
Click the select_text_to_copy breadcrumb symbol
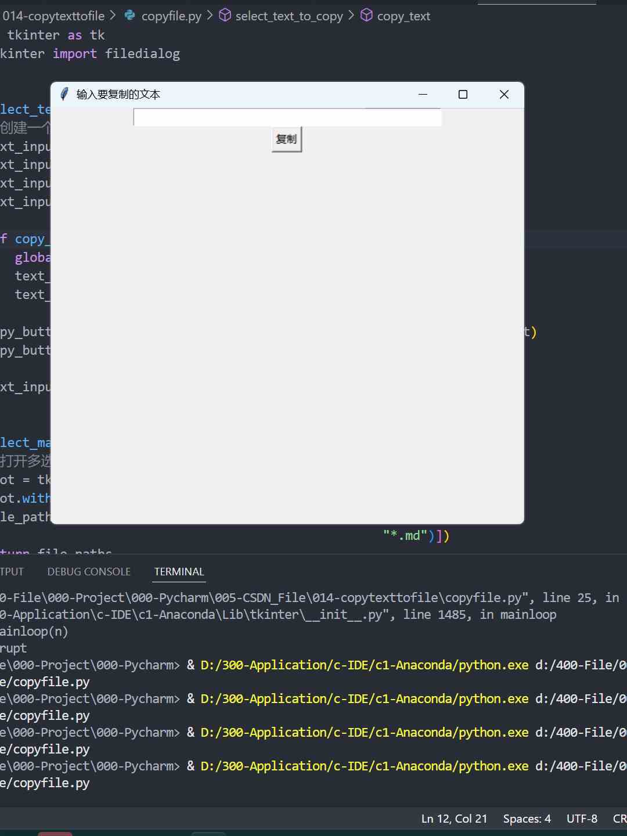click(289, 16)
